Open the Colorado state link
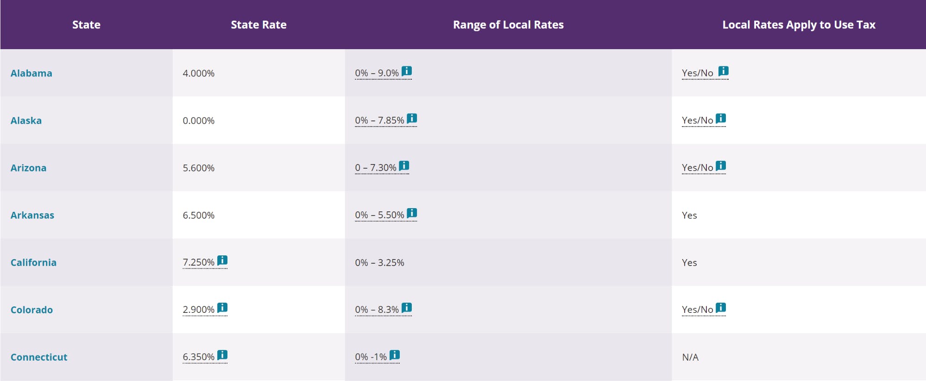926x381 pixels. point(31,310)
